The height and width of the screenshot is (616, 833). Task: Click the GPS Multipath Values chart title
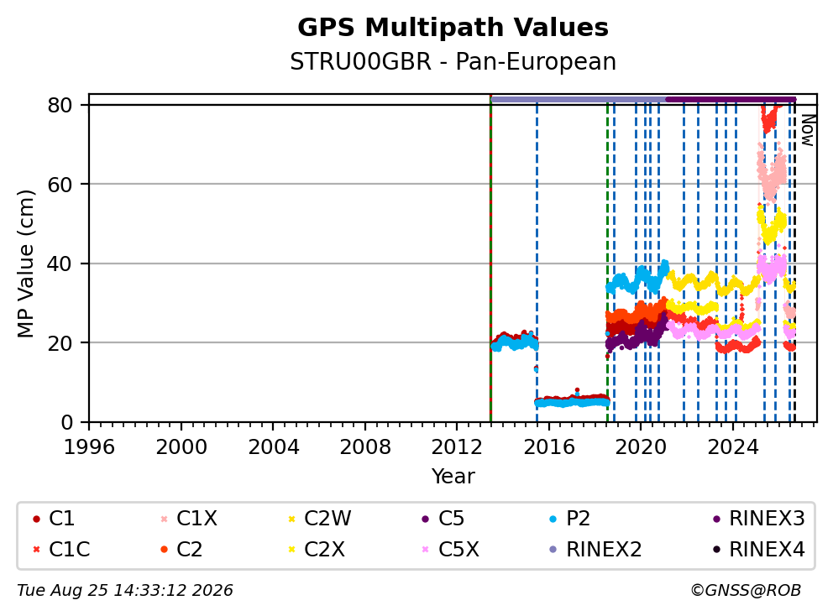point(453,27)
